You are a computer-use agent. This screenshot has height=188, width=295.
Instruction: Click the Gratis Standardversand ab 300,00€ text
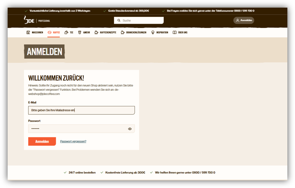click(x=129, y=11)
